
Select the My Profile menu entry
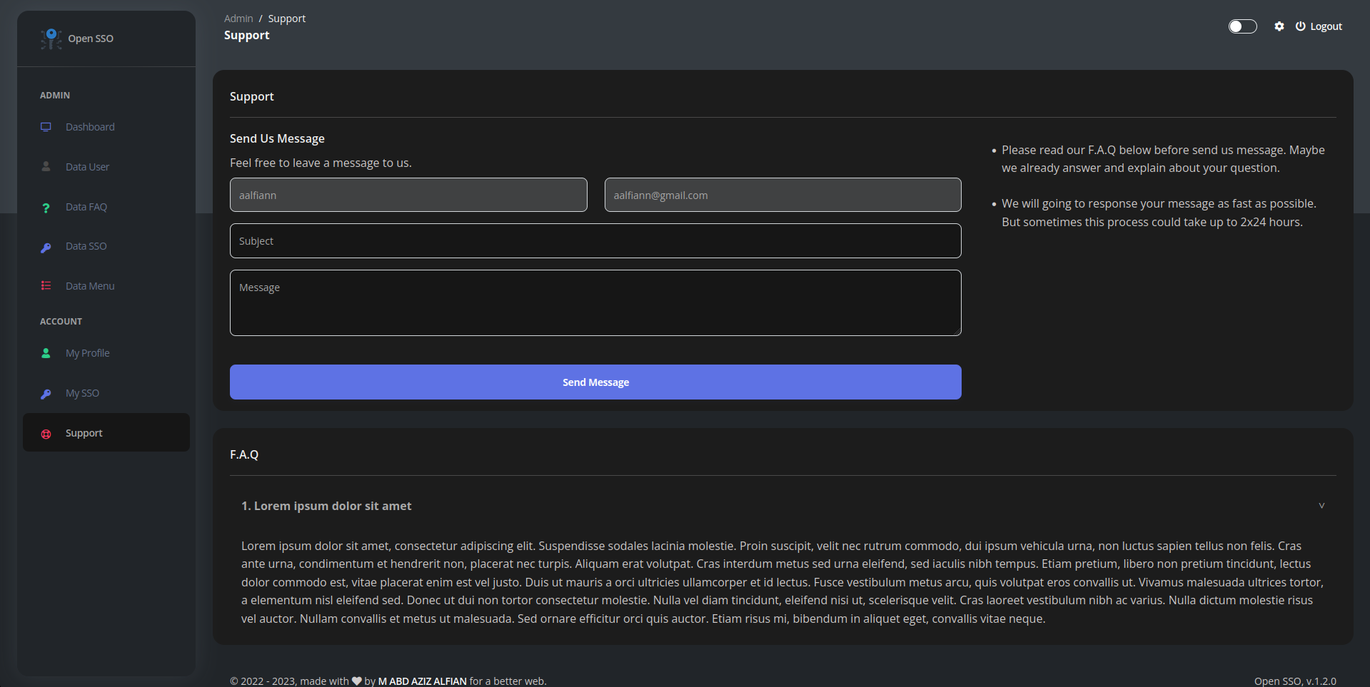coord(87,352)
